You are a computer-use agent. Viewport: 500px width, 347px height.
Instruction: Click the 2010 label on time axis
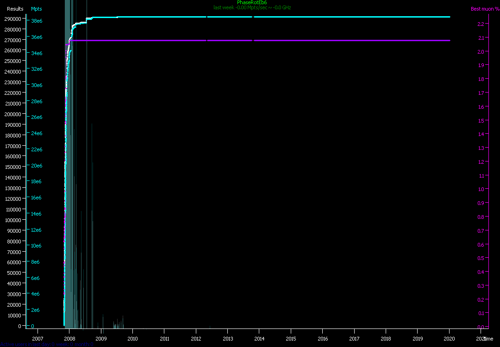132,338
